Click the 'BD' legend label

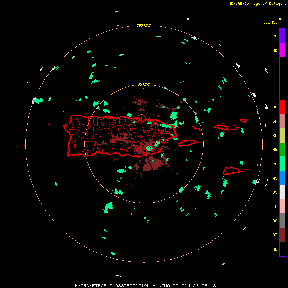[x=275, y=136]
